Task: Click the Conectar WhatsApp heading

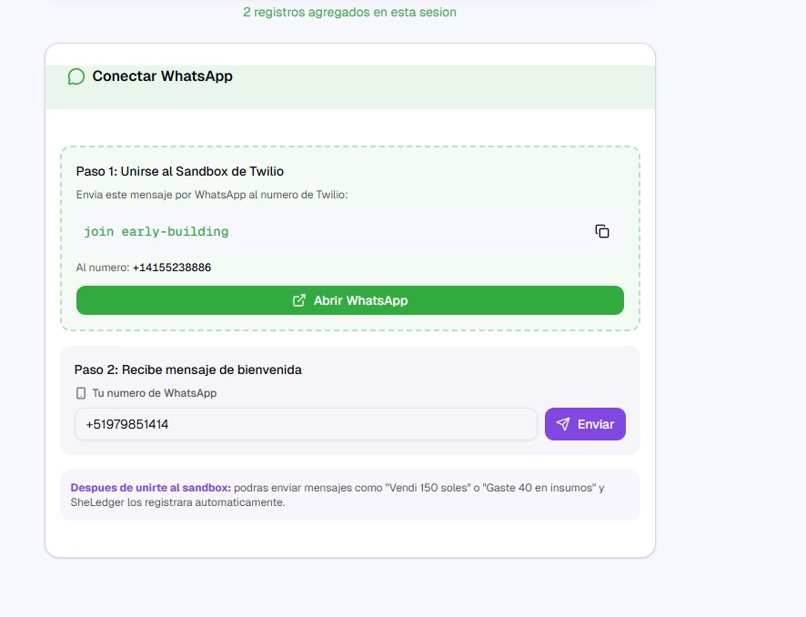Action: pyautogui.click(x=163, y=76)
